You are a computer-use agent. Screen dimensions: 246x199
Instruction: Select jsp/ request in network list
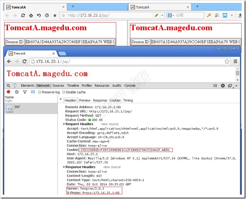[x=31, y=109]
